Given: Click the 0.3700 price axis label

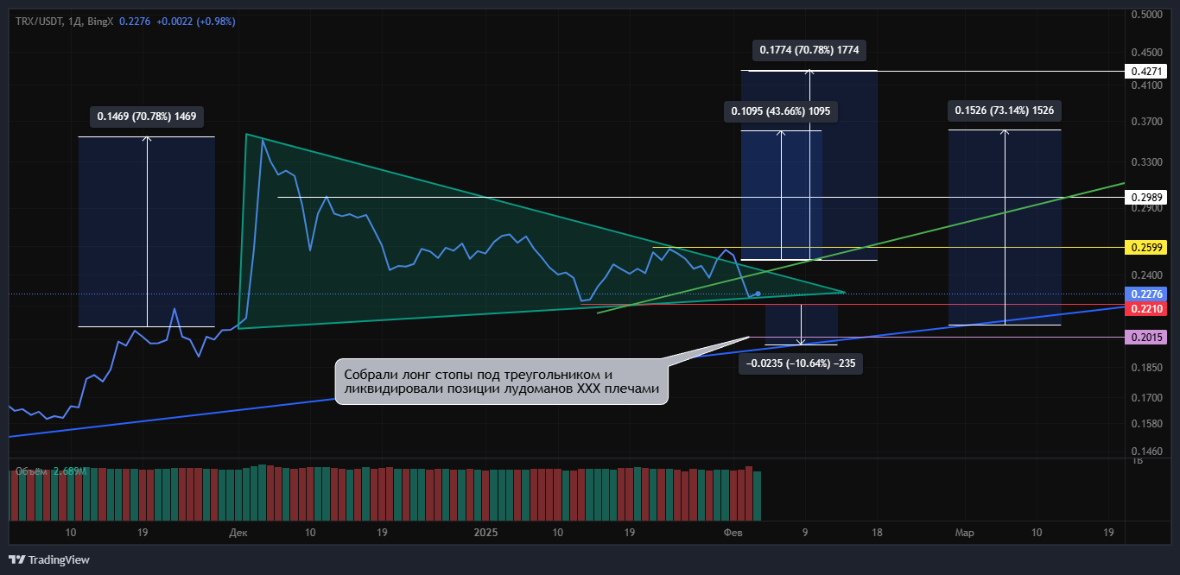Looking at the screenshot, I should pos(1146,123).
